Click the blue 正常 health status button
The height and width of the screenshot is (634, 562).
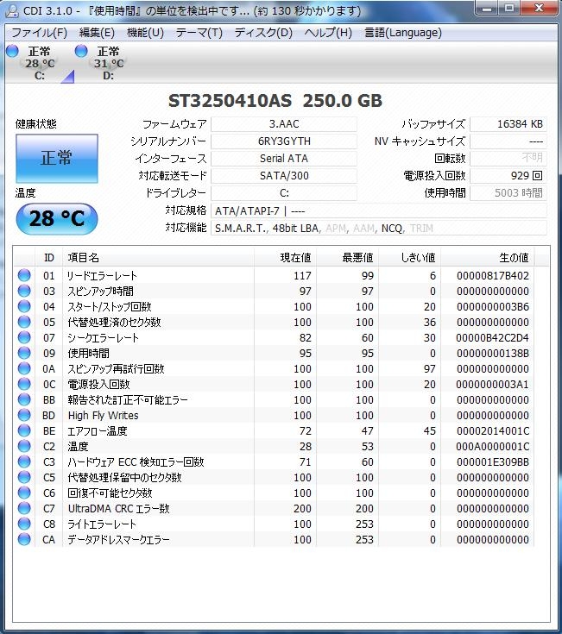coord(57,159)
